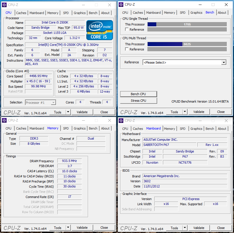Click the CPU-Z title icon in the benchmark window
The height and width of the screenshot is (233, 234).
coord(121,5)
